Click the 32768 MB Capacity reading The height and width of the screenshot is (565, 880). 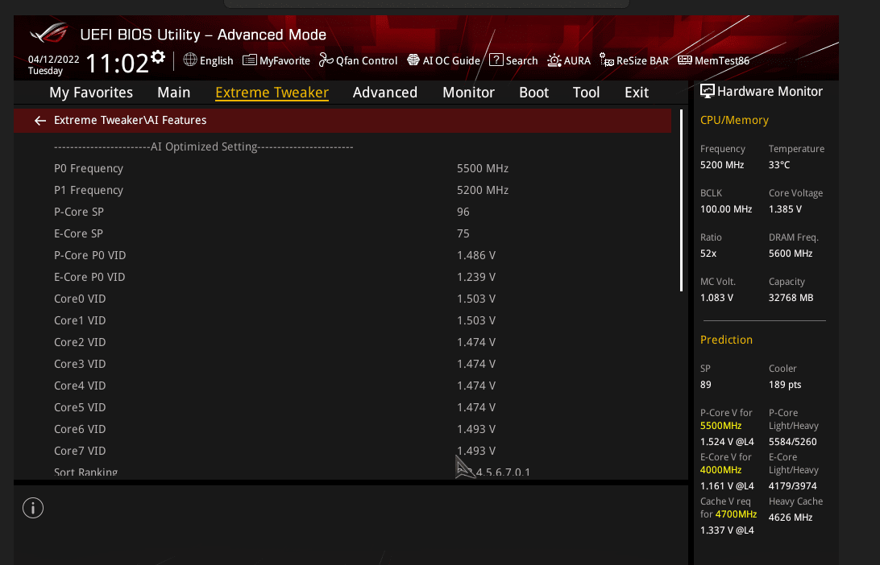click(x=791, y=298)
